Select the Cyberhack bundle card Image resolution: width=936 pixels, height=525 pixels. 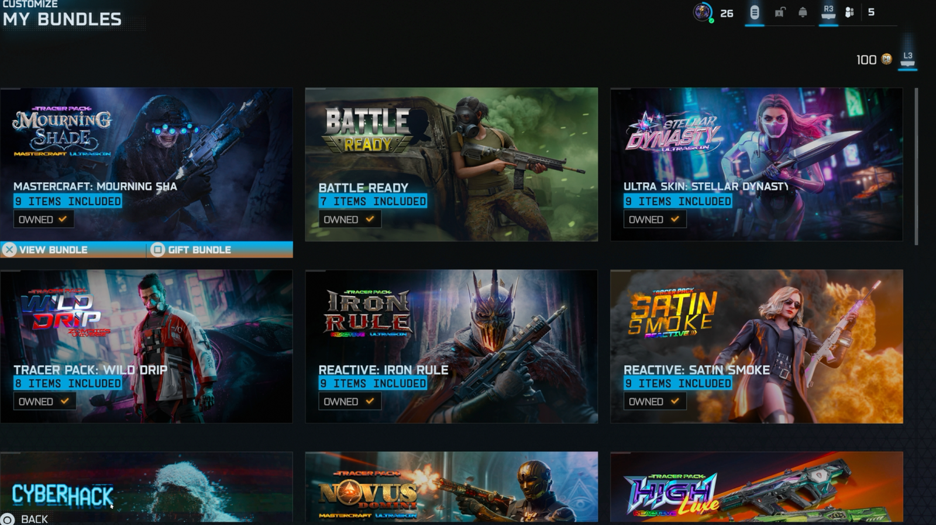146,487
